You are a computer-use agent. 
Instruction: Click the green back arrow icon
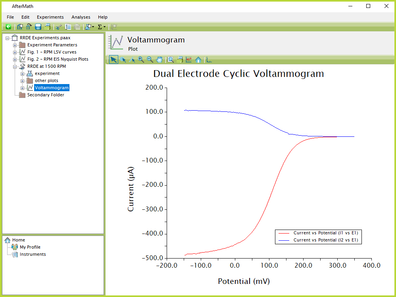8,27
